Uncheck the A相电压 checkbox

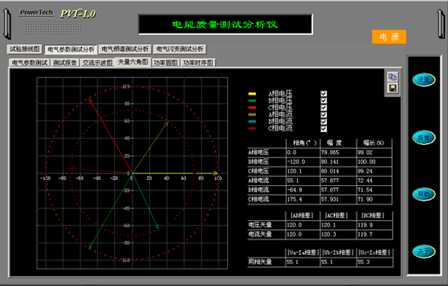tap(323, 93)
